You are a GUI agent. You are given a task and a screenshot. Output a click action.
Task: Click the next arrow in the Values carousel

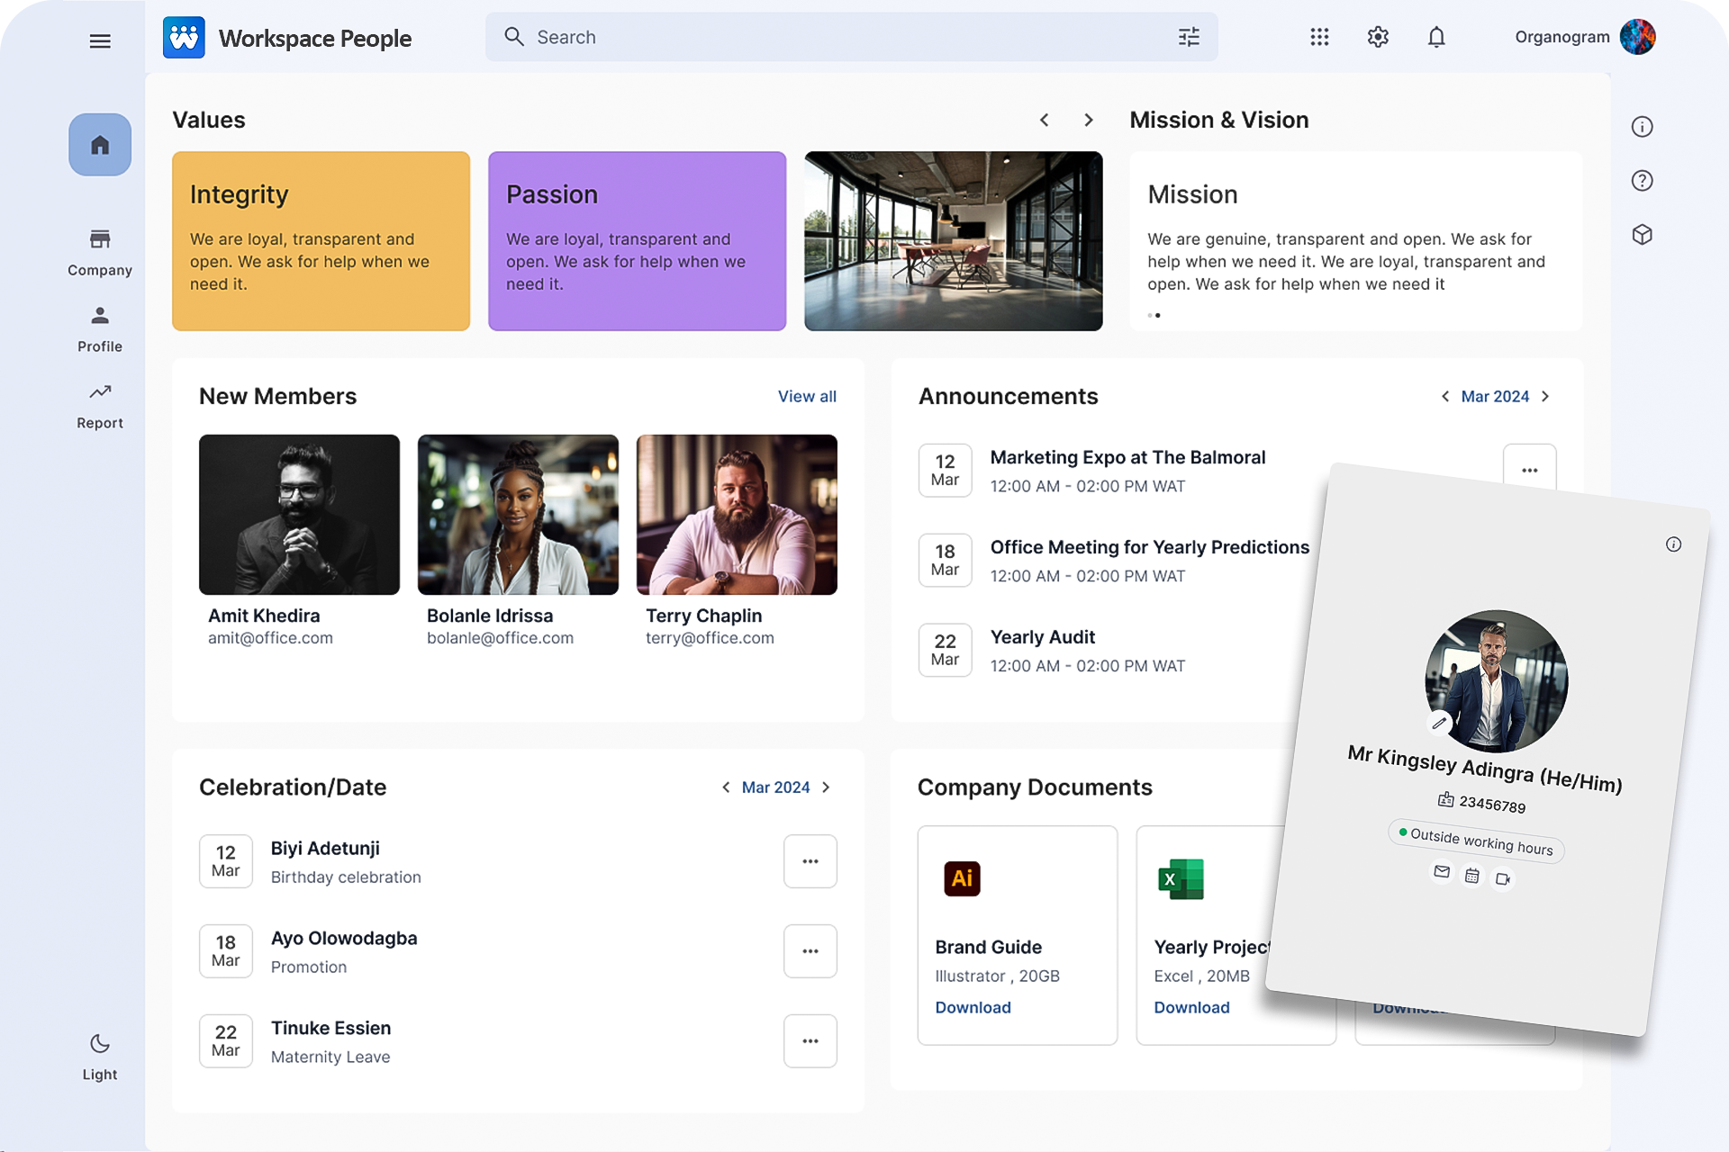pos(1088,119)
